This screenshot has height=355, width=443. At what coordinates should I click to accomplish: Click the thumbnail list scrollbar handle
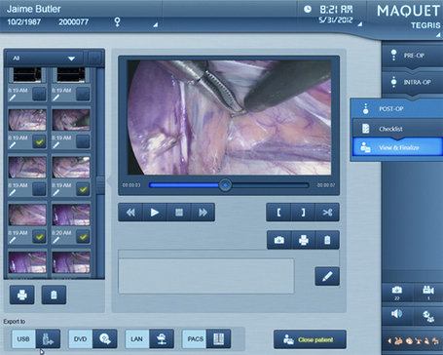(x=100, y=184)
